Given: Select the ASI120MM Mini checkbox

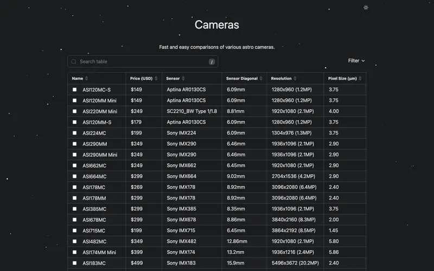Looking at the screenshot, I should pyautogui.click(x=74, y=100).
